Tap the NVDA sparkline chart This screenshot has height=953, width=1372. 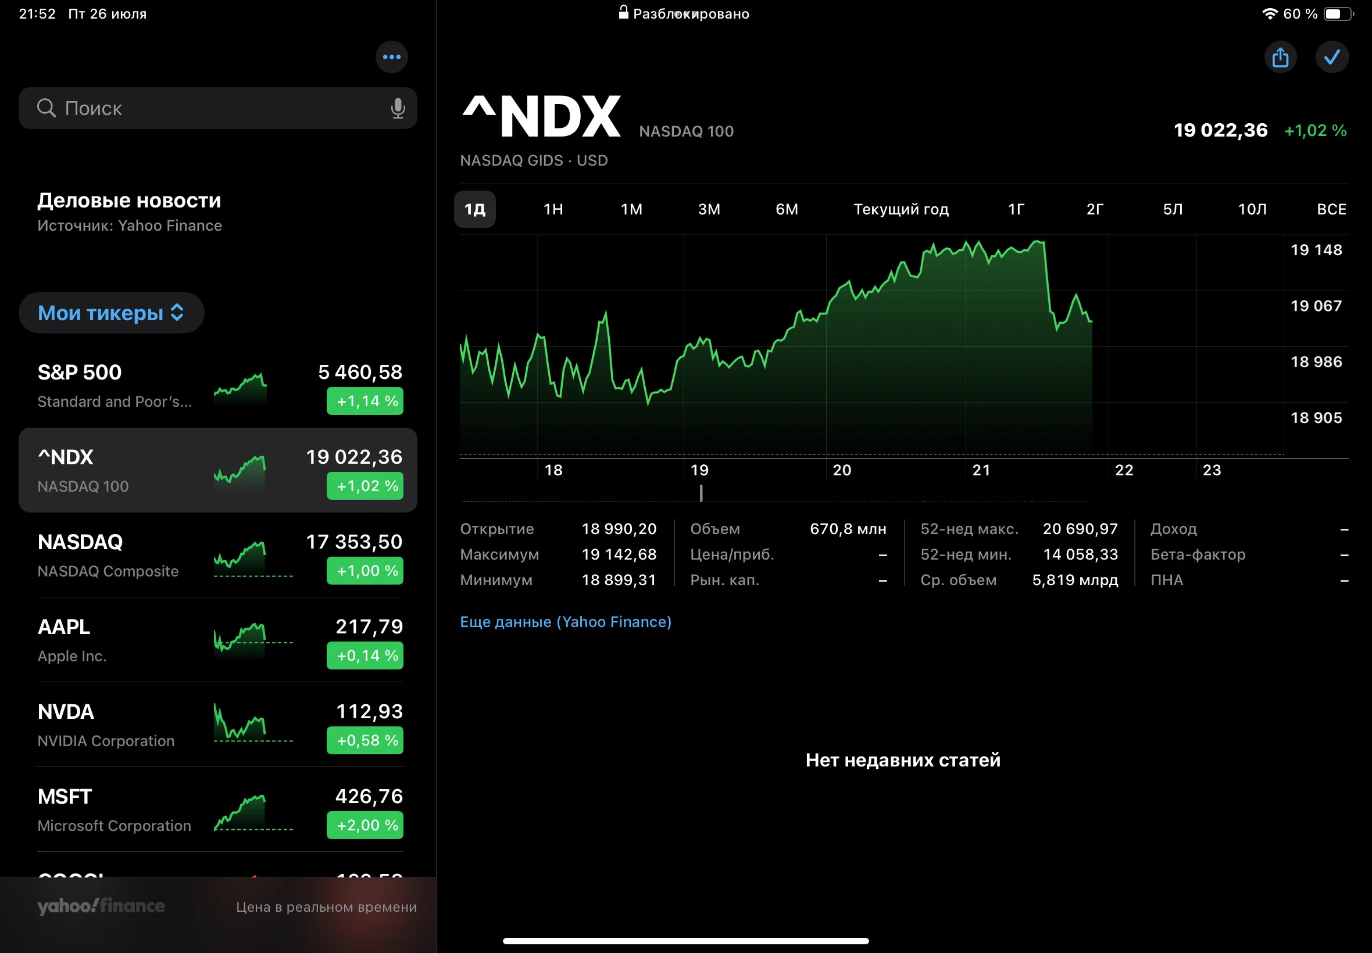pos(253,723)
